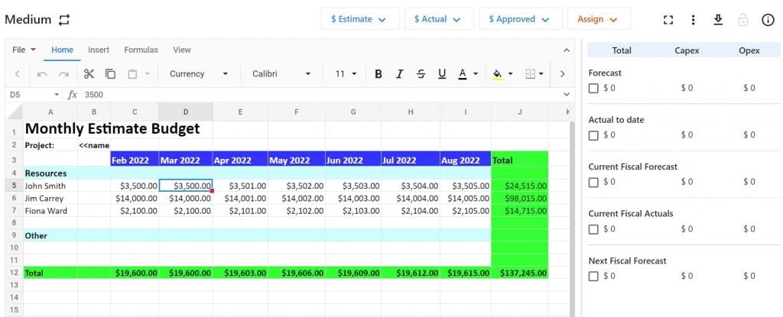Open the borders dropdown arrow
Image resolution: width=783 pixels, height=317 pixels.
[x=541, y=74]
